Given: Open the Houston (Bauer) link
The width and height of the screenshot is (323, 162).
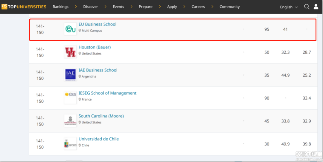Looking at the screenshot, I should pyautogui.click(x=95, y=47).
